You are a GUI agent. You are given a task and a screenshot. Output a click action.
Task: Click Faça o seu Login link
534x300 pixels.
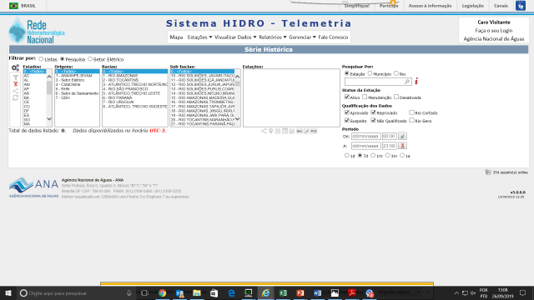pyautogui.click(x=493, y=31)
